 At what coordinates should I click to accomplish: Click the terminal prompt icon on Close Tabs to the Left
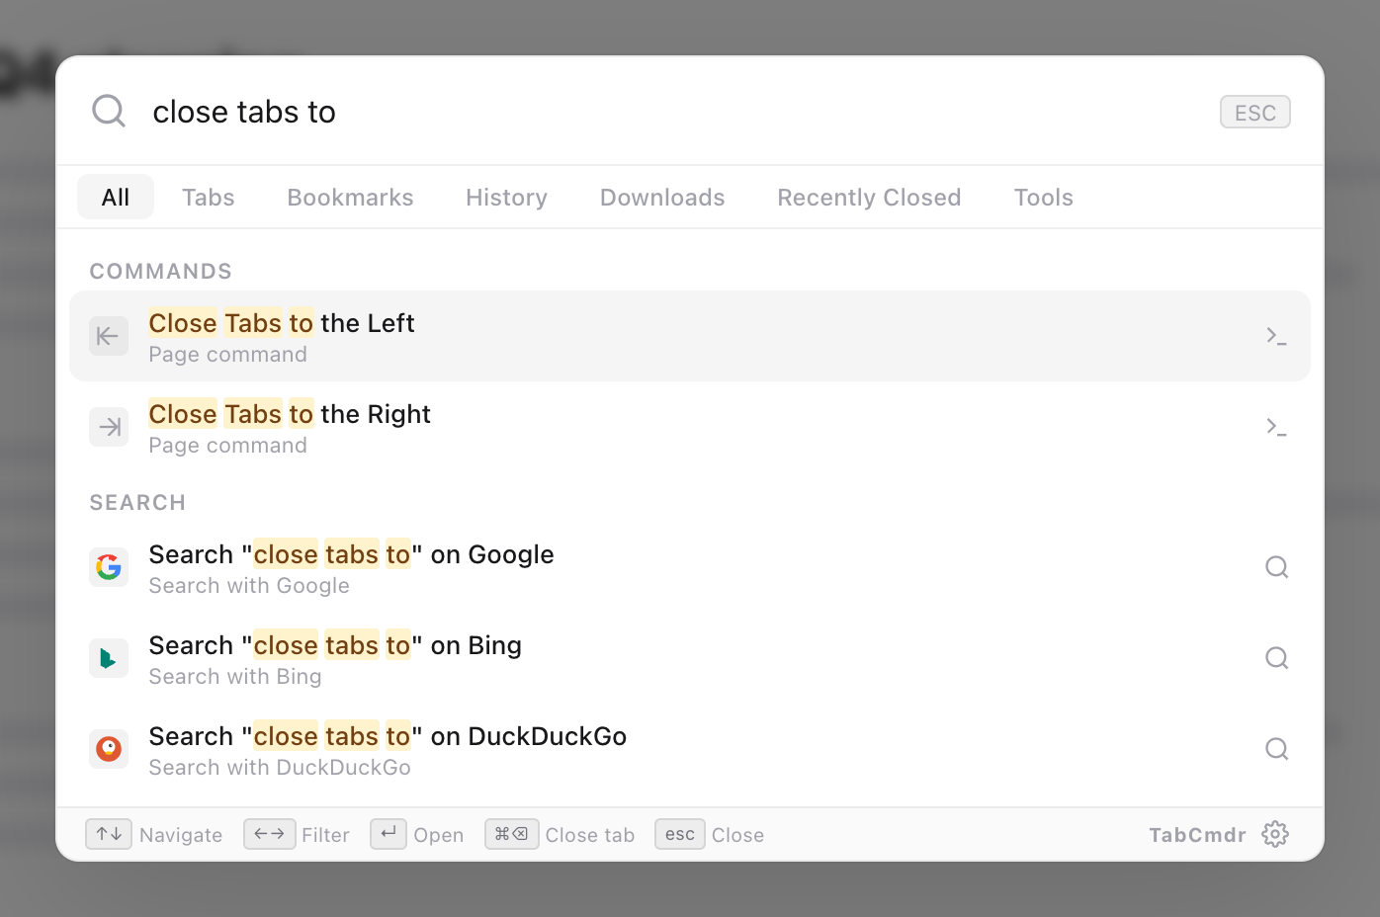1276,336
